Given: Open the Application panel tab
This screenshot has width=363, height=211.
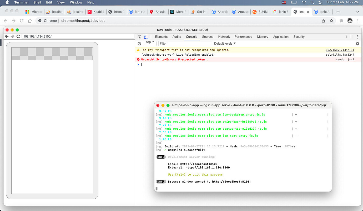Looking at the screenshot, I should coord(281,37).
